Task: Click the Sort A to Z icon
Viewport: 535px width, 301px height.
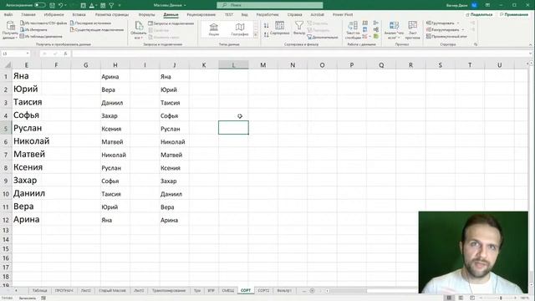Action: point(266,25)
